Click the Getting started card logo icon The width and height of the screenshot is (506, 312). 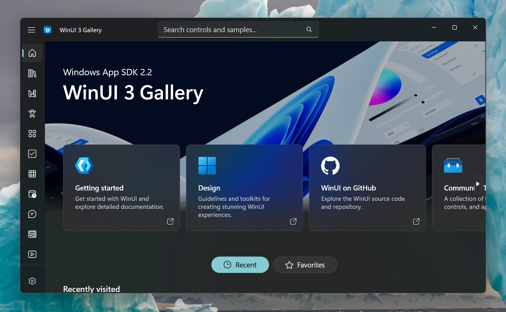point(84,165)
